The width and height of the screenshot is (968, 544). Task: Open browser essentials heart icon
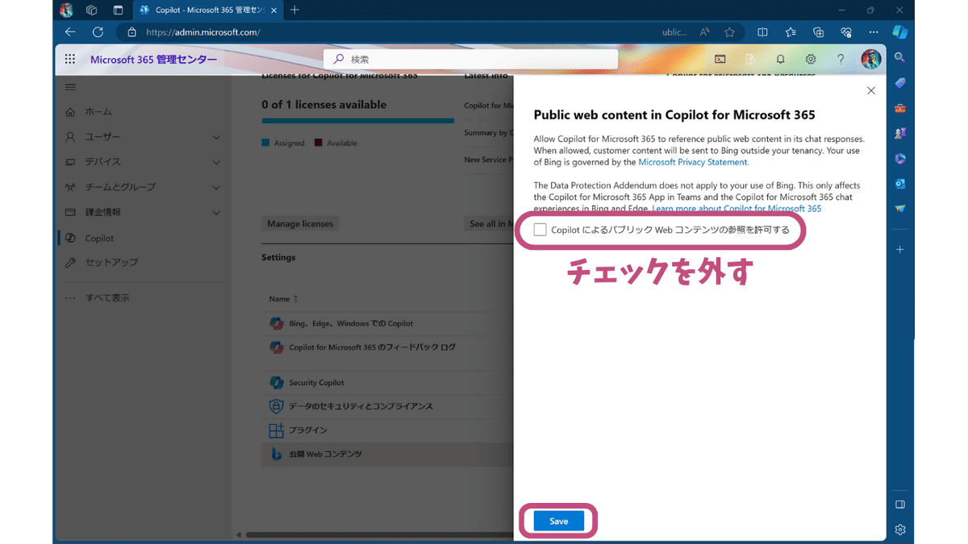click(846, 32)
